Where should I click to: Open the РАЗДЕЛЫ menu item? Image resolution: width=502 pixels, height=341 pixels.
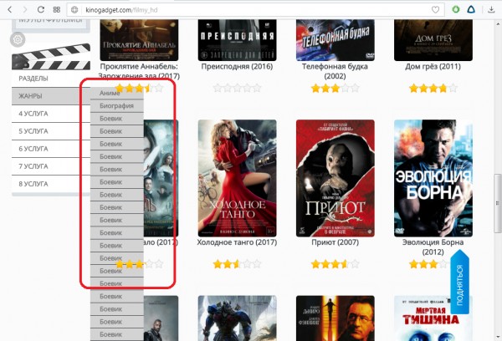coord(51,79)
